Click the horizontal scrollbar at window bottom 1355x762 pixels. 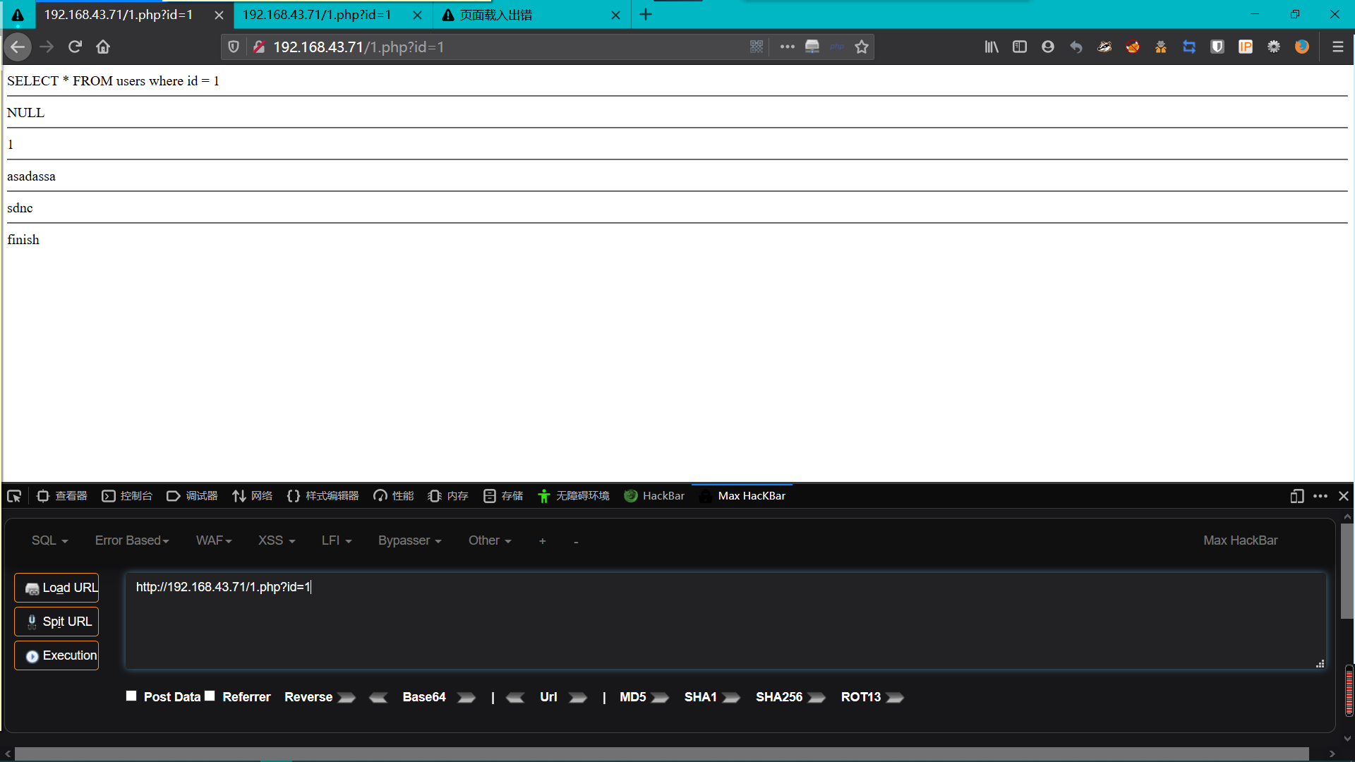(662, 754)
